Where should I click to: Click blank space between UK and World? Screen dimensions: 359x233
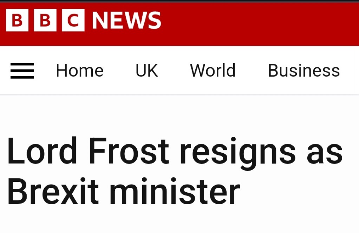point(174,71)
